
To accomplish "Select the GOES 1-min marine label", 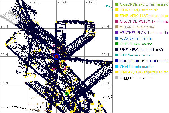I will pyautogui.click(x=136, y=44).
